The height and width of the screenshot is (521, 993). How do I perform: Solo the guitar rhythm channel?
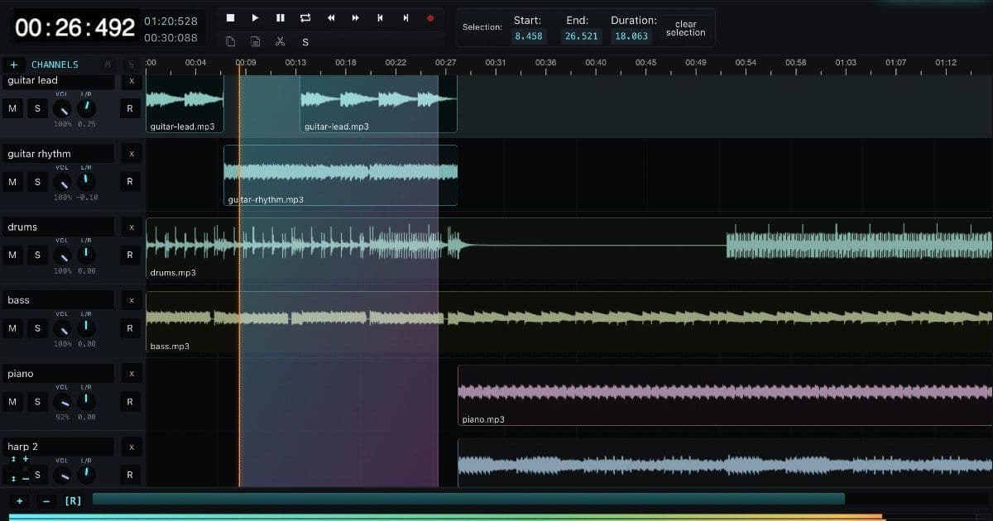(x=37, y=181)
